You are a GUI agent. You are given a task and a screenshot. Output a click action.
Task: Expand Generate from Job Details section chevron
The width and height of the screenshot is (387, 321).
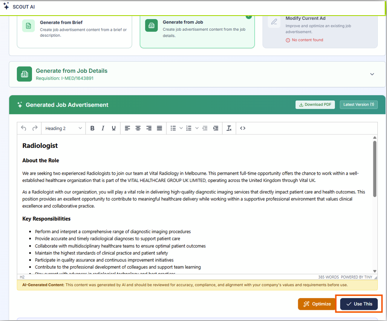click(x=372, y=74)
